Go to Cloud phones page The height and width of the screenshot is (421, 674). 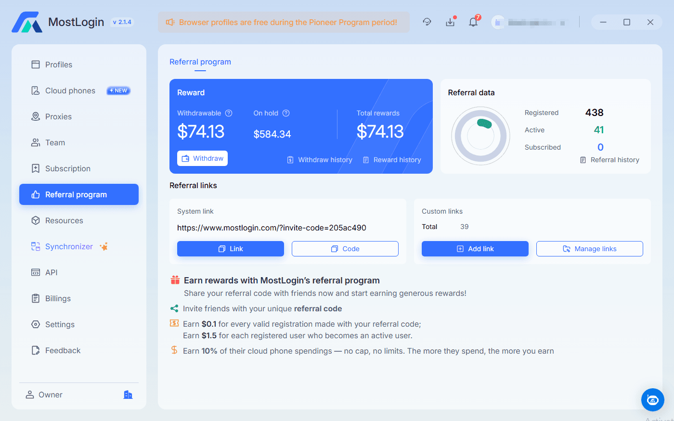click(x=79, y=90)
